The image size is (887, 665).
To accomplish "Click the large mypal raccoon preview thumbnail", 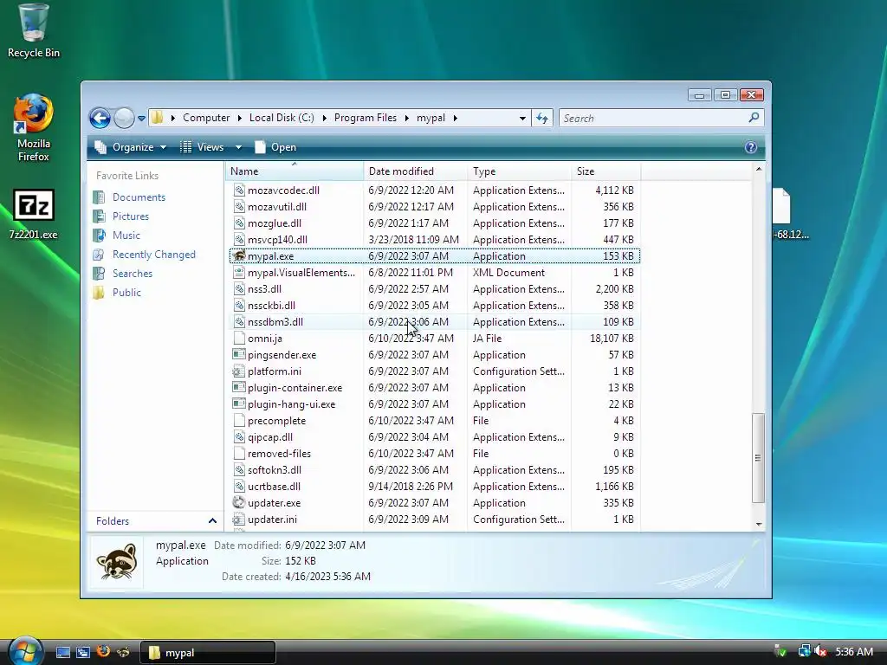I will pyautogui.click(x=117, y=563).
